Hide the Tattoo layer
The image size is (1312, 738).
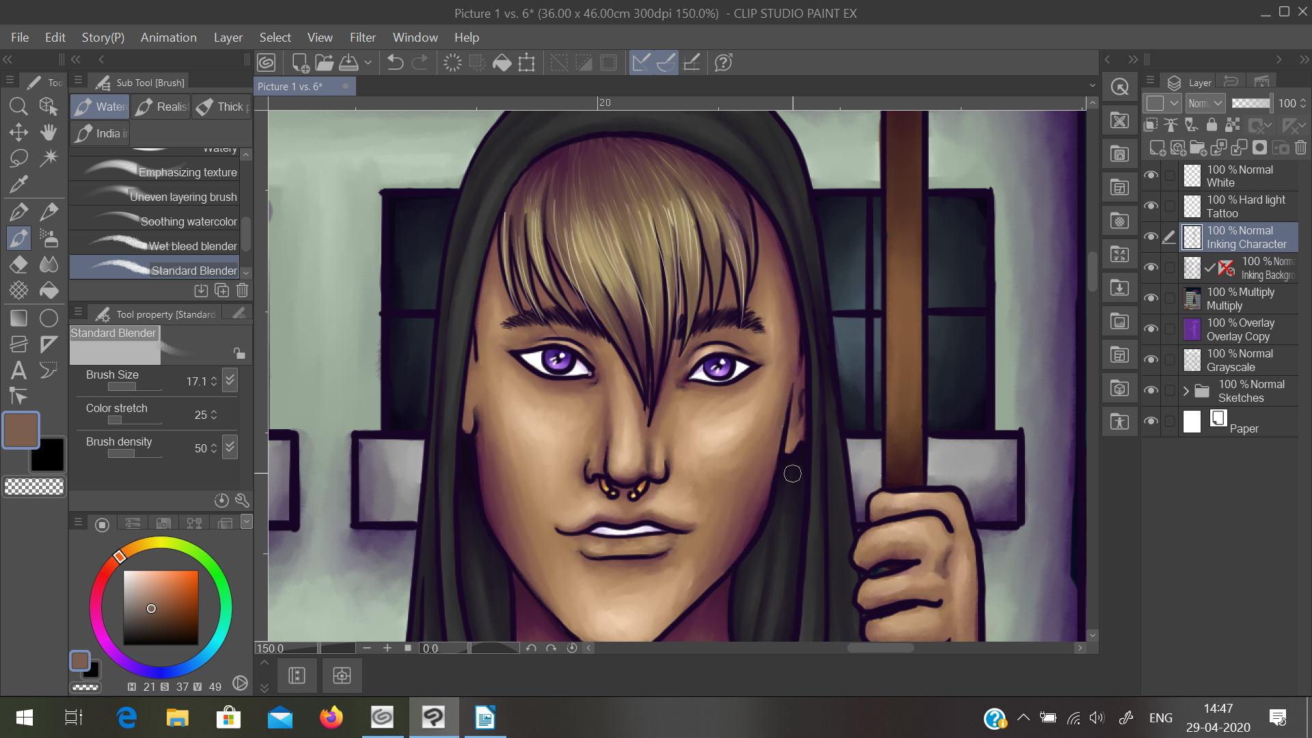pos(1151,206)
